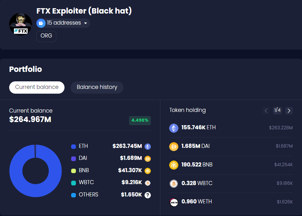Switch to the Balance history tab
Image resolution: width=302 pixels, height=216 pixels.
[x=97, y=87]
